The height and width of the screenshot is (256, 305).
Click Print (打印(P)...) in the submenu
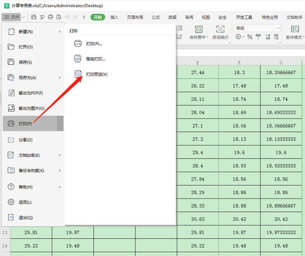(94, 44)
